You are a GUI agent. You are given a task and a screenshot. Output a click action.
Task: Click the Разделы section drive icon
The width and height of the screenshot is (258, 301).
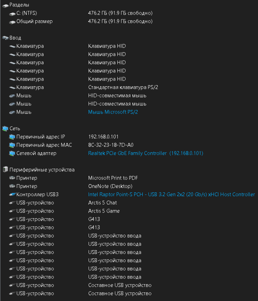click(5, 5)
